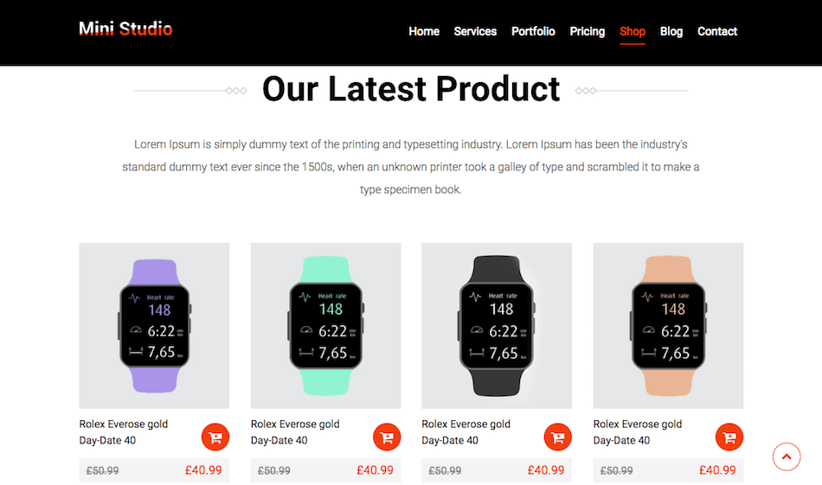Click £40.99 price of black watch
Viewport: 822px width, 485px height.
(x=546, y=470)
